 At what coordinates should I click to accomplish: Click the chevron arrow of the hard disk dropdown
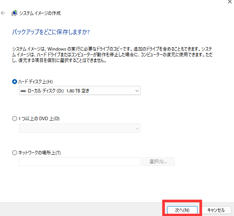pyautogui.click(x=137, y=91)
